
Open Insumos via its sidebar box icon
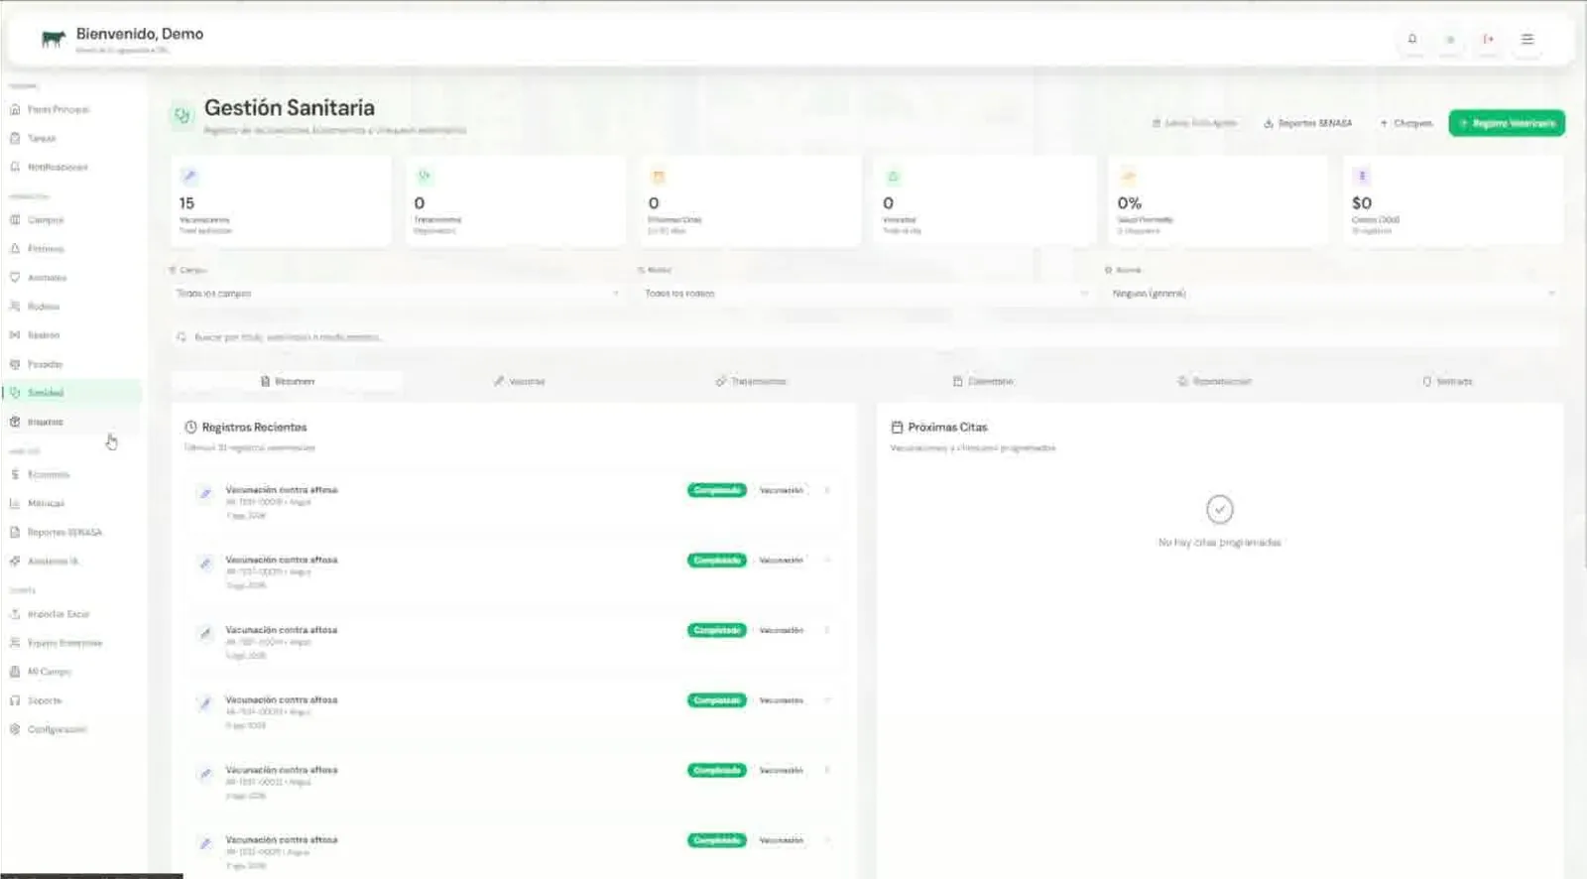tap(15, 421)
